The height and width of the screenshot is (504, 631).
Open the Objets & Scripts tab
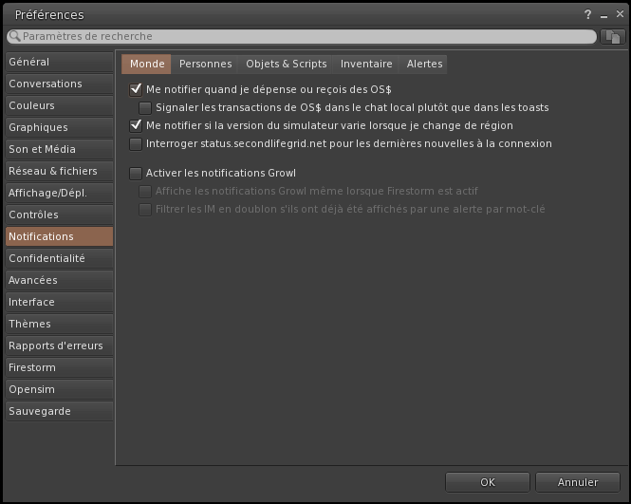point(286,64)
